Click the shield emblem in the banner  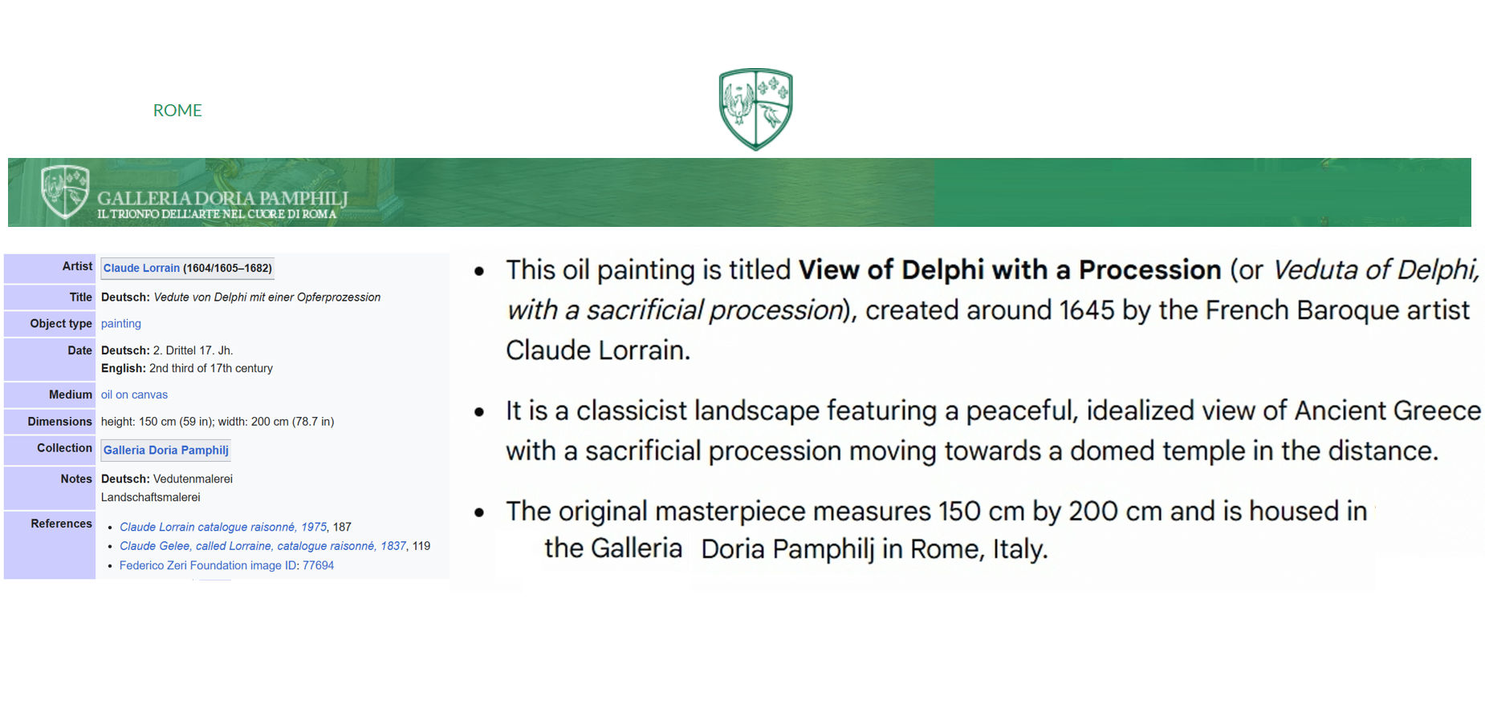click(65, 192)
